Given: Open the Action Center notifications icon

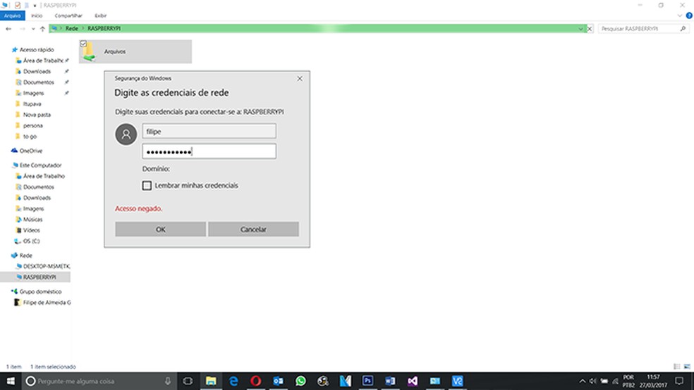Looking at the screenshot, I should tap(679, 381).
